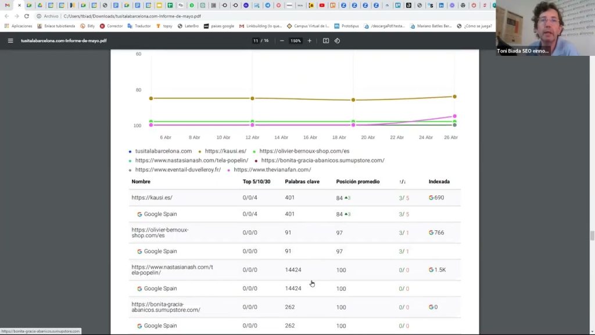Click the file info icon next to Archivo
The image size is (595, 335).
click(39, 16)
